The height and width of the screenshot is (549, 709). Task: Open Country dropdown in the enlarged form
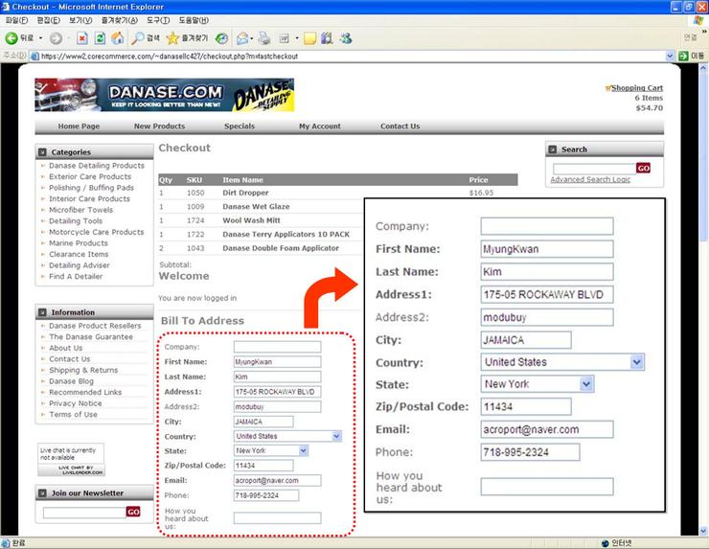(636, 362)
